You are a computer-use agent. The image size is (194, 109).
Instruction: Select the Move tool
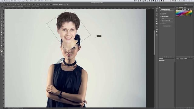2,9
